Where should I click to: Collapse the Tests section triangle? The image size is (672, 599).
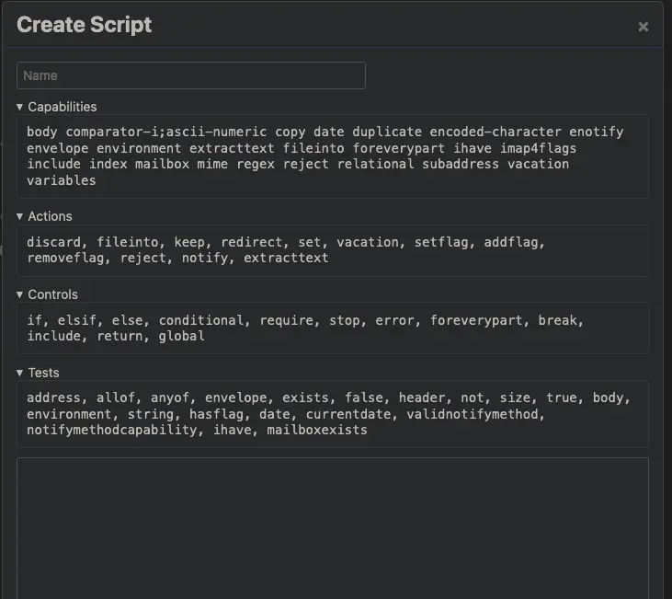click(19, 373)
